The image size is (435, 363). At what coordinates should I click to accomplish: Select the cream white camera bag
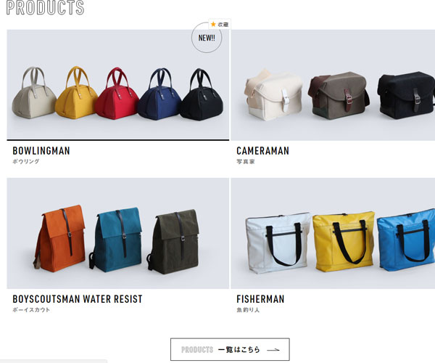point(273,95)
